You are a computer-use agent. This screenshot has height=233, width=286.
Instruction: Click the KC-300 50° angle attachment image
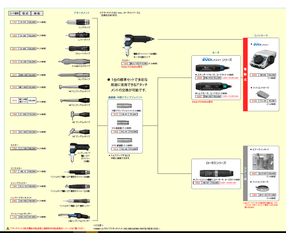[x=79, y=131]
